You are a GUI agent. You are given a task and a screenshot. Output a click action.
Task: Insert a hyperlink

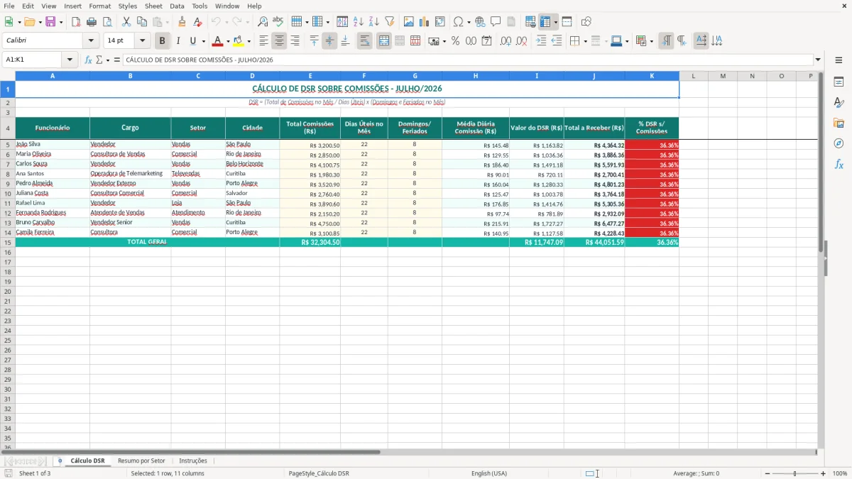481,22
